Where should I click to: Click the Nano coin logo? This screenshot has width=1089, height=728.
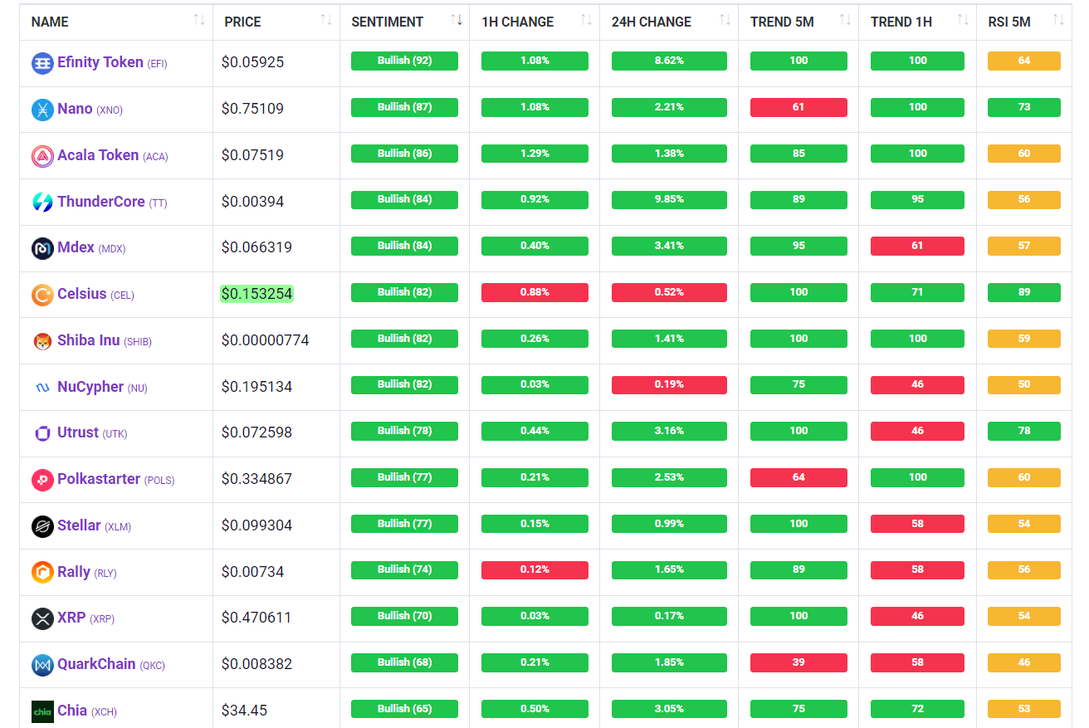pyautogui.click(x=42, y=110)
